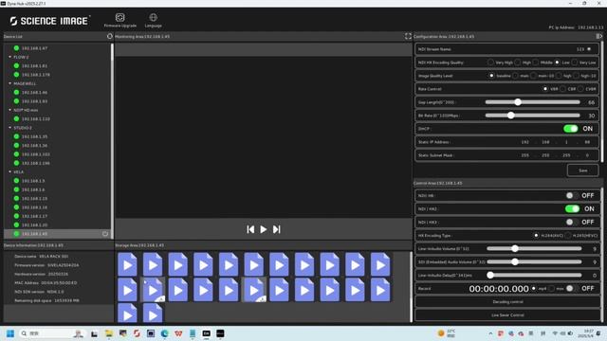Click the Science Image logo
This screenshot has width=607, height=341.
point(50,21)
